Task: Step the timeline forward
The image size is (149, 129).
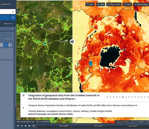Action: pyautogui.click(x=30, y=126)
